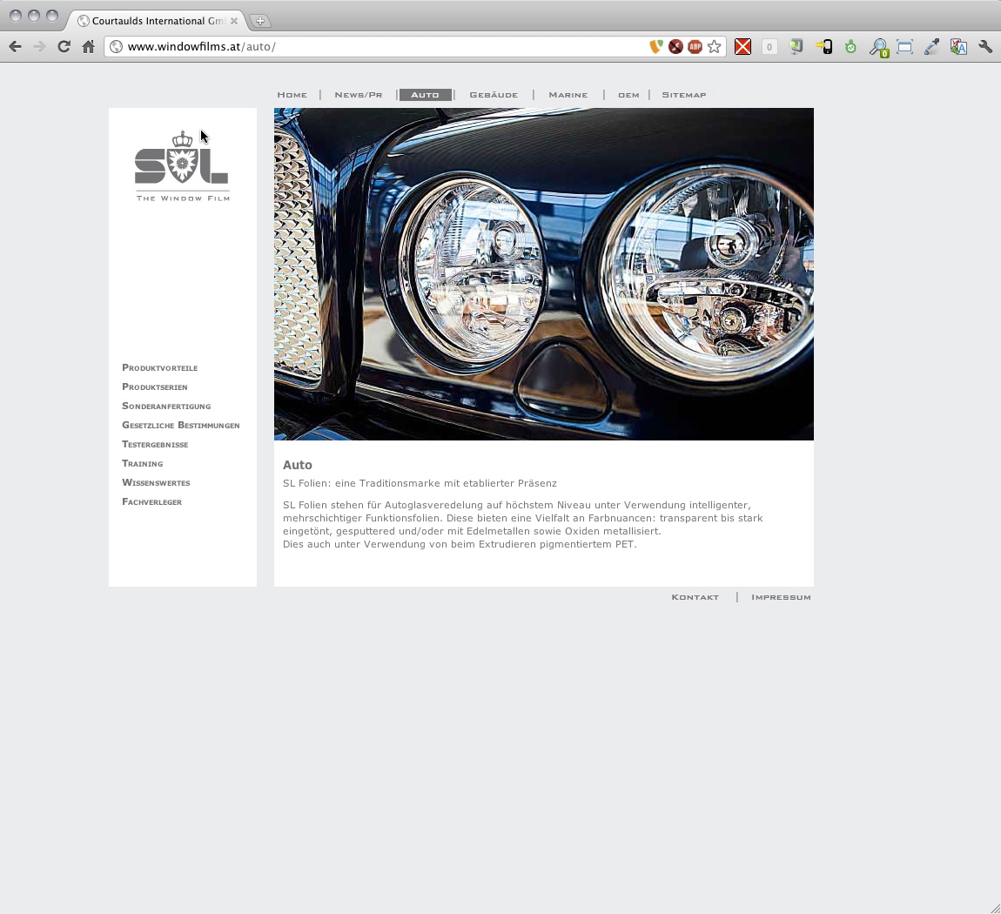Screen dimensions: 1001x914
Task: Open the Fachverleger sidebar link
Action: 152,501
